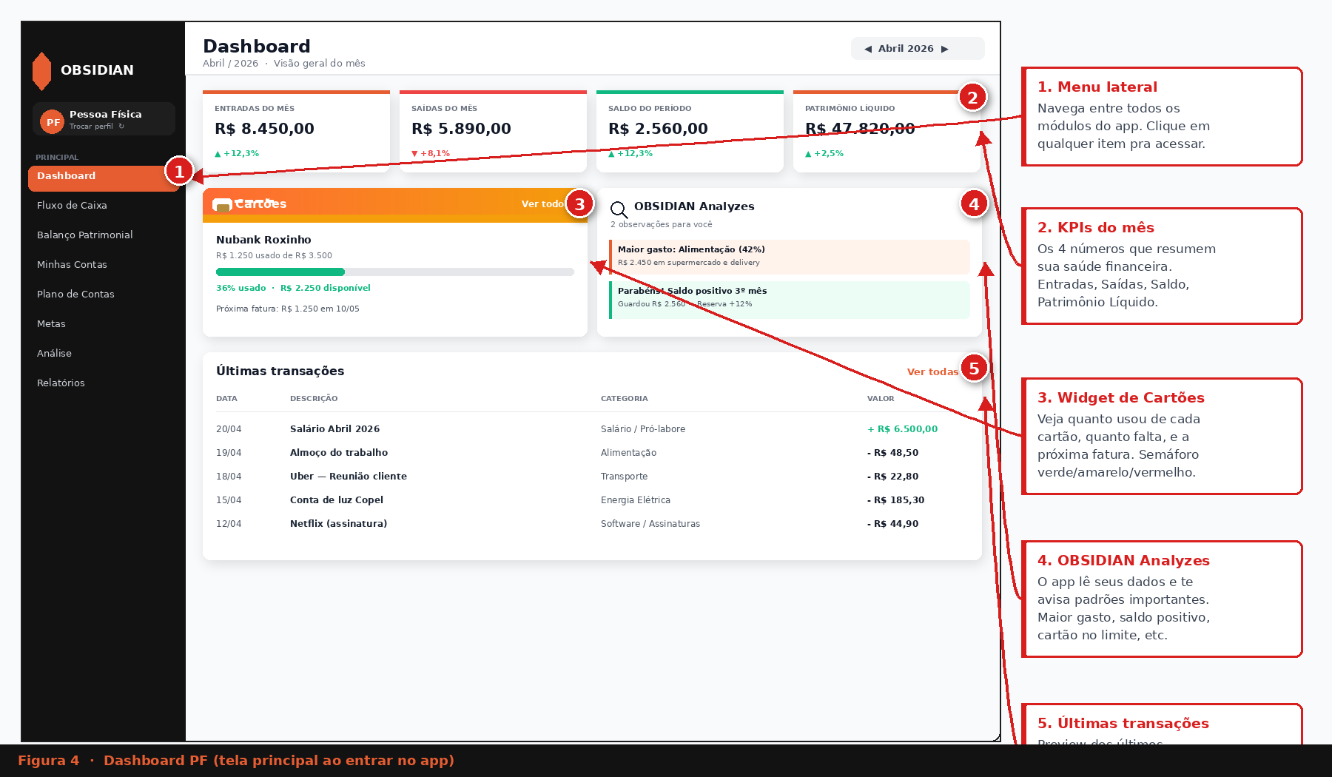Click '2 observações para você' subtitle
The width and height of the screenshot is (1332, 777).
[662, 225]
